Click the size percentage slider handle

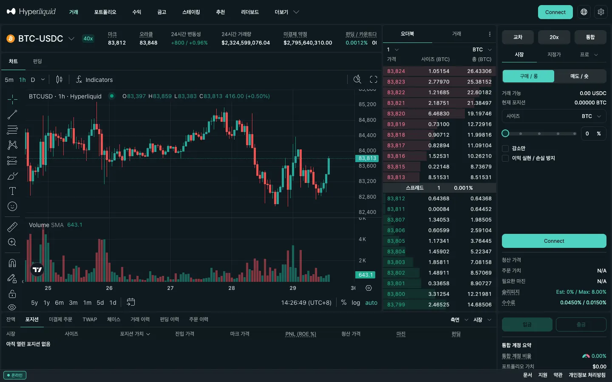pos(505,133)
